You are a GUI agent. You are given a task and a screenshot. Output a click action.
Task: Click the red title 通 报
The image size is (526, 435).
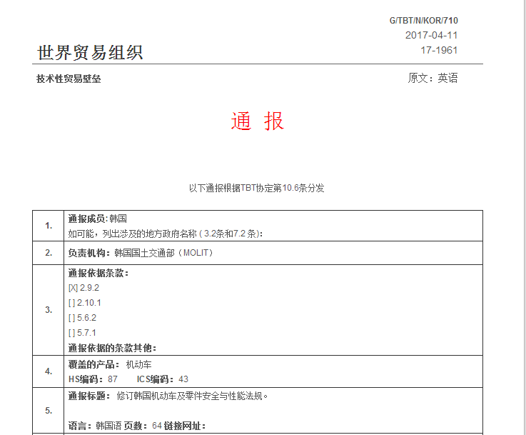click(x=258, y=121)
